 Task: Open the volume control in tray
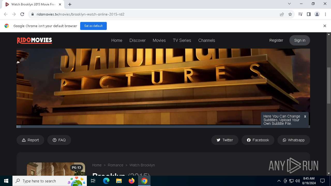297,181
